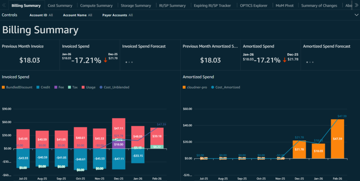Screen dimensions: 360x181
Task: Switch to the OPTICS Explorer tab
Action: [253, 6]
